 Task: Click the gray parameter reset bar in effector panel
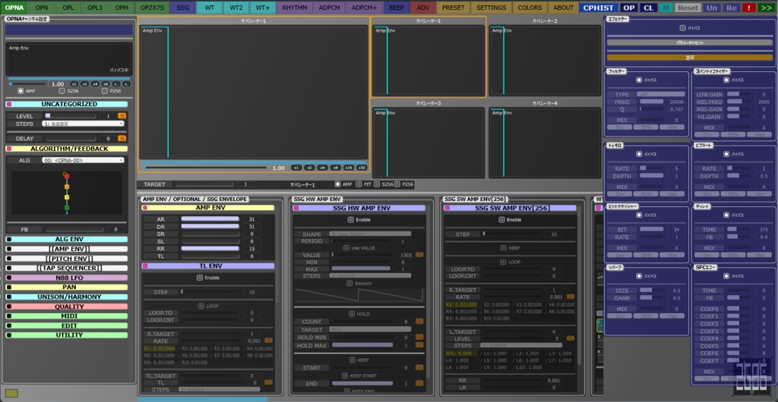(x=689, y=42)
